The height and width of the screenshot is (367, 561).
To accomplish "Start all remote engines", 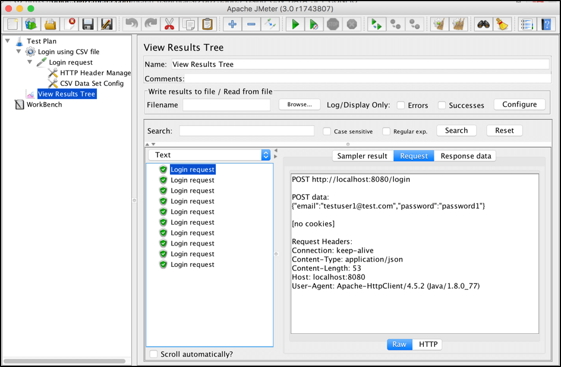I will pyautogui.click(x=376, y=24).
